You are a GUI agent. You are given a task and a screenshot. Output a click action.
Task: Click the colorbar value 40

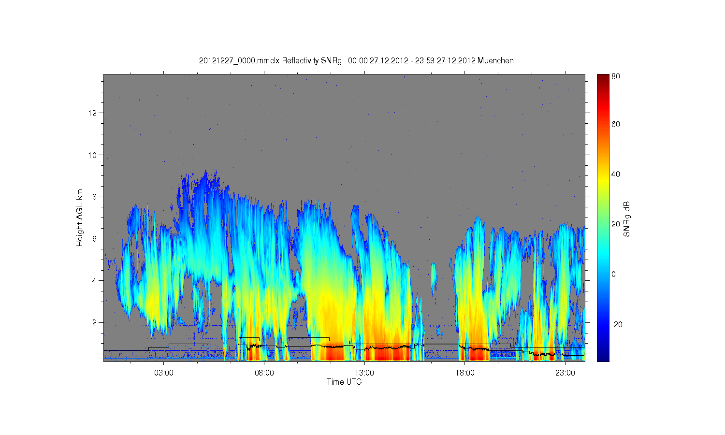coord(616,174)
